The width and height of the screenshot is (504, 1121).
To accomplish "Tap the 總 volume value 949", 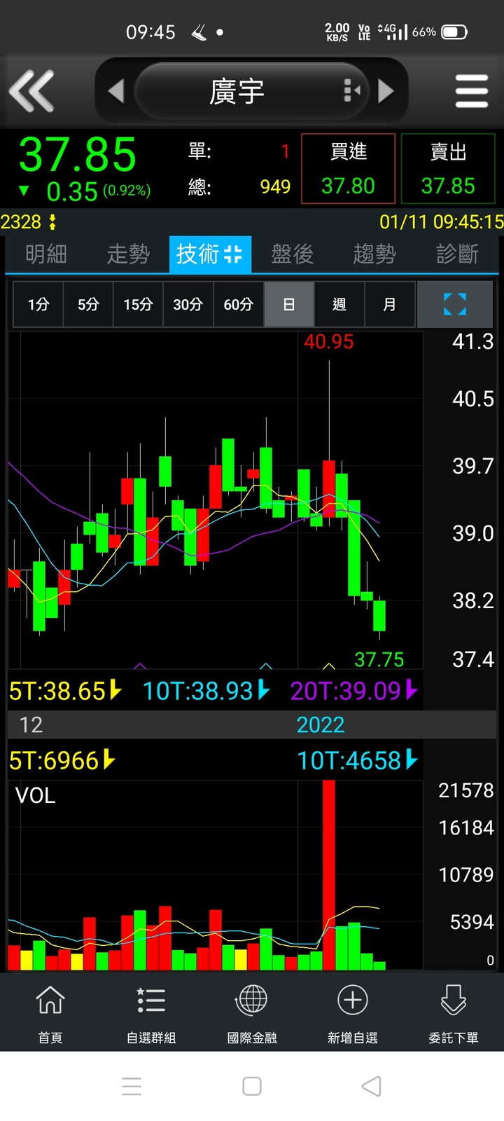I will coord(275,187).
